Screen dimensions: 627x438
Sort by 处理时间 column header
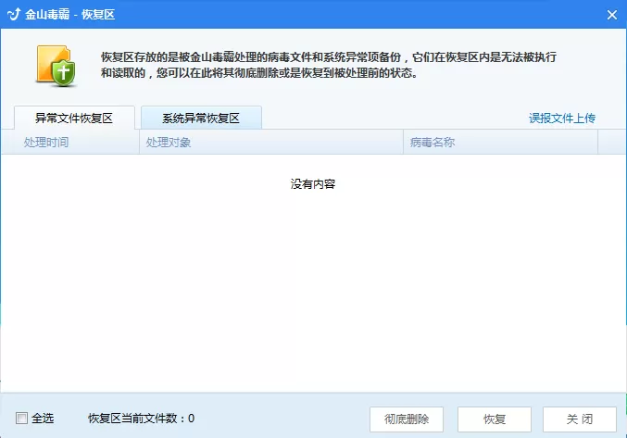pos(70,143)
